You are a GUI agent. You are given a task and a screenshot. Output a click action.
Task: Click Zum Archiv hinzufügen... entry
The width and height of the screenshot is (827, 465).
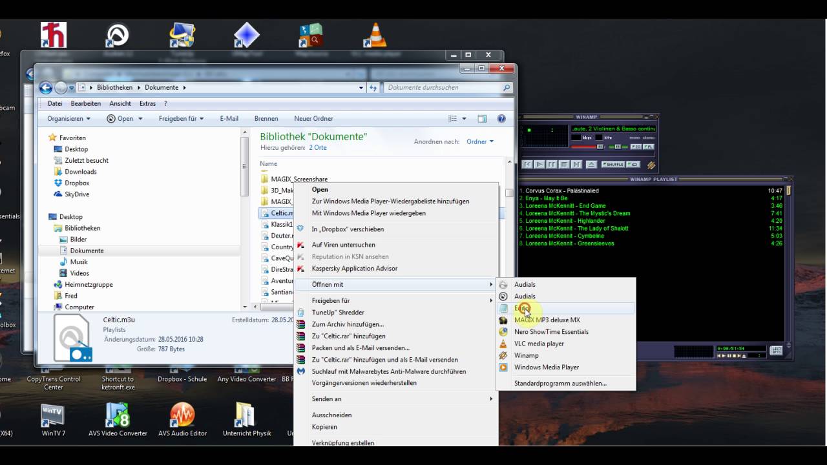click(x=395, y=324)
